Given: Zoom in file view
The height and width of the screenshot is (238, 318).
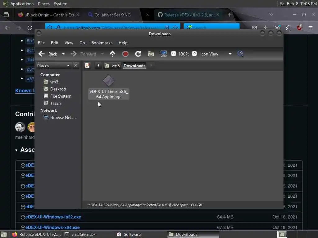Looking at the screenshot, I should point(194,54).
